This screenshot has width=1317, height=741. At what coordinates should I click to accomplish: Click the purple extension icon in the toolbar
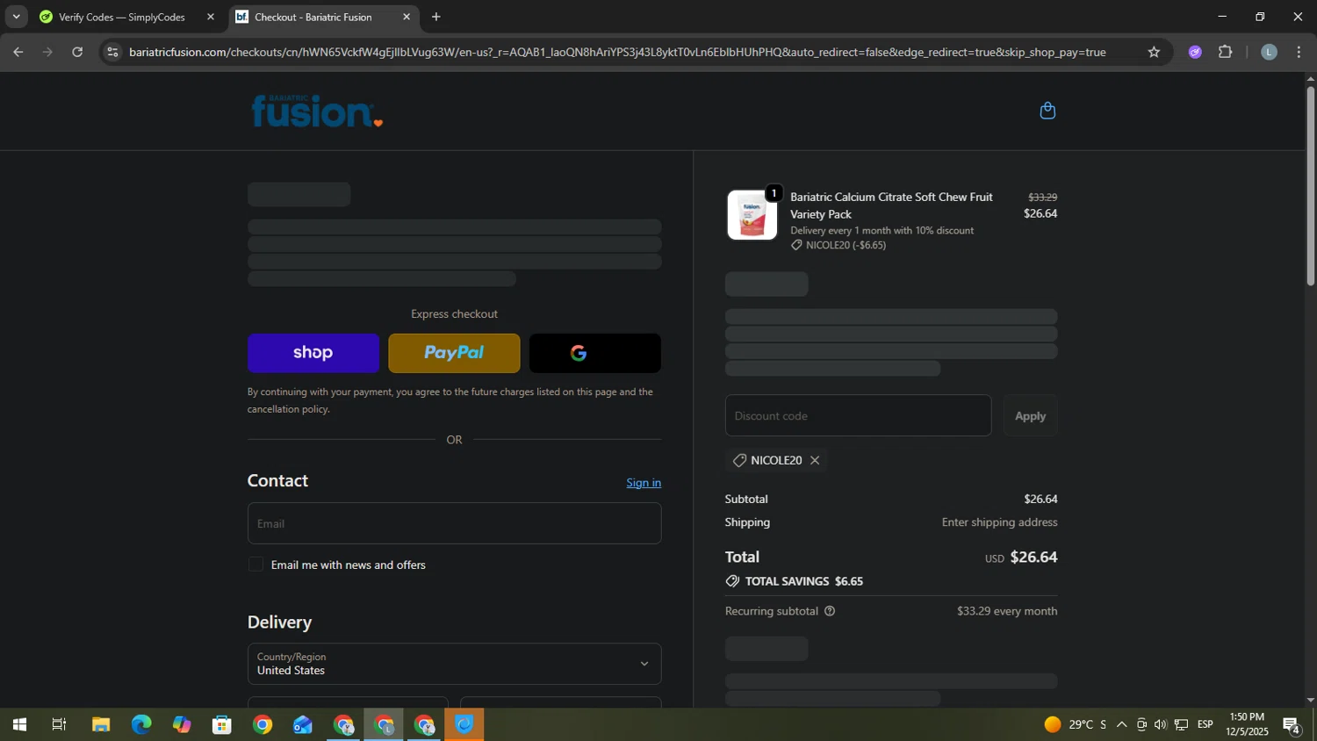1195,52
